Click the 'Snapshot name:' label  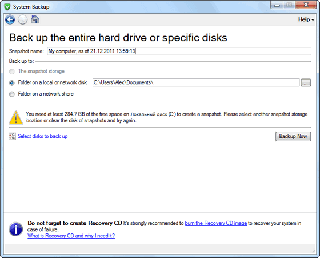26,51
